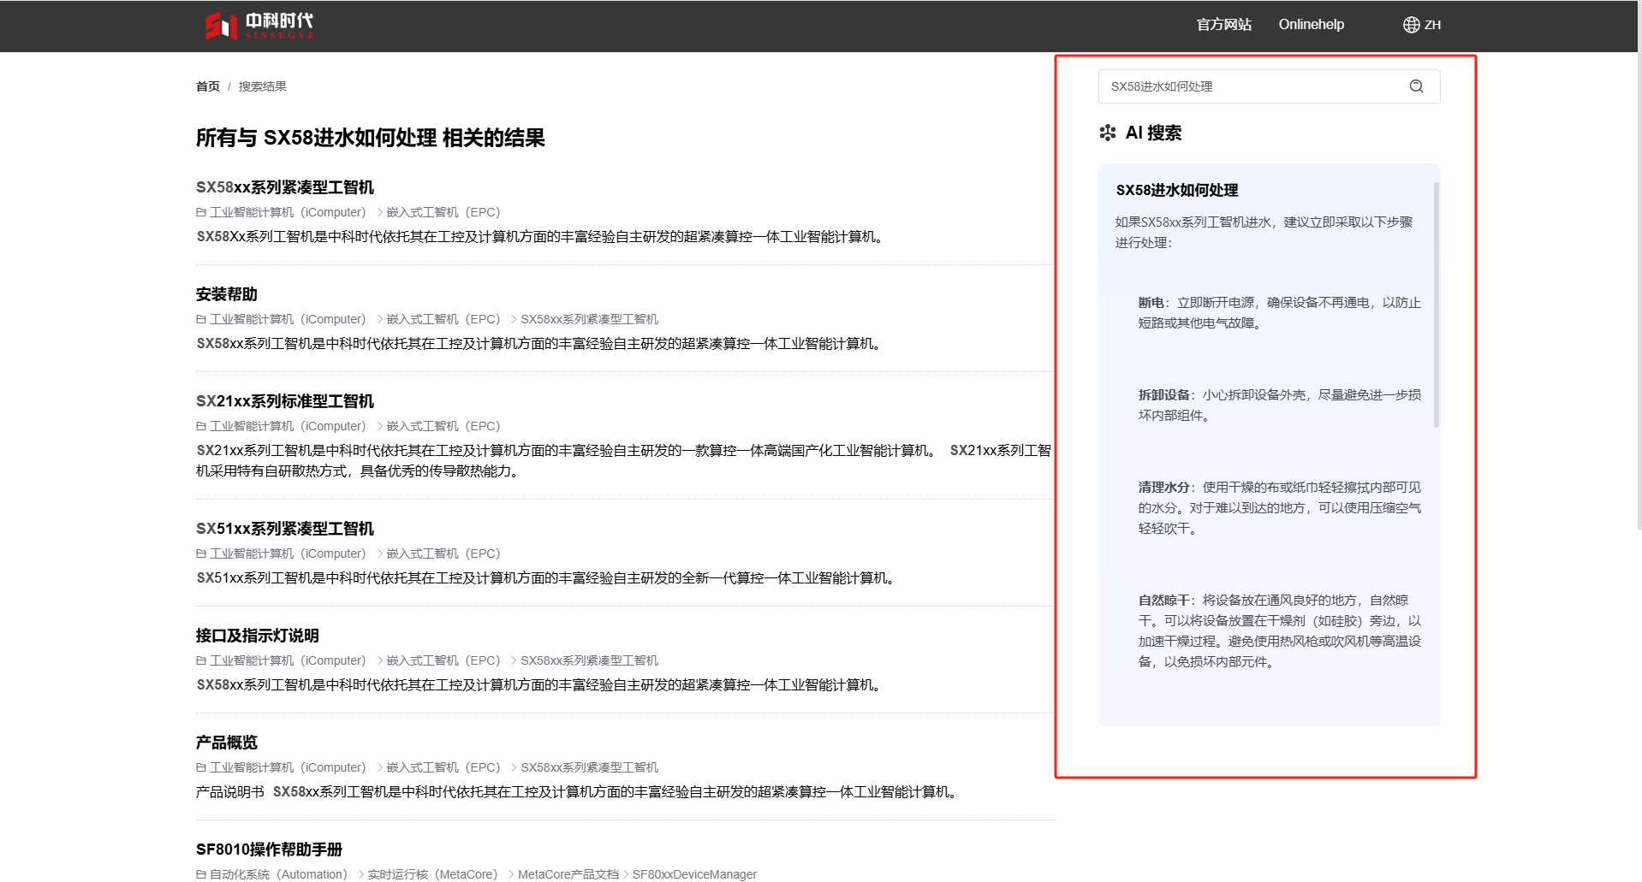Open the SX58xx系列紧凑型工智机 result title
The width and height of the screenshot is (1642, 882).
(284, 187)
